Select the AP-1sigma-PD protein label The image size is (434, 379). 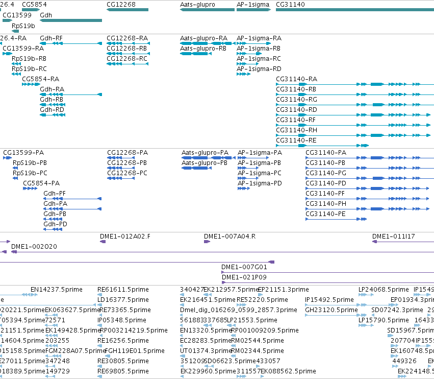[x=260, y=183]
